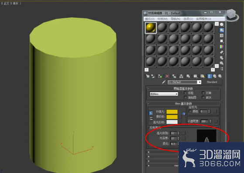The height and width of the screenshot is (173, 244).
Task: Check the 自发光 颜色 checkbox
Action: [x=190, y=111]
